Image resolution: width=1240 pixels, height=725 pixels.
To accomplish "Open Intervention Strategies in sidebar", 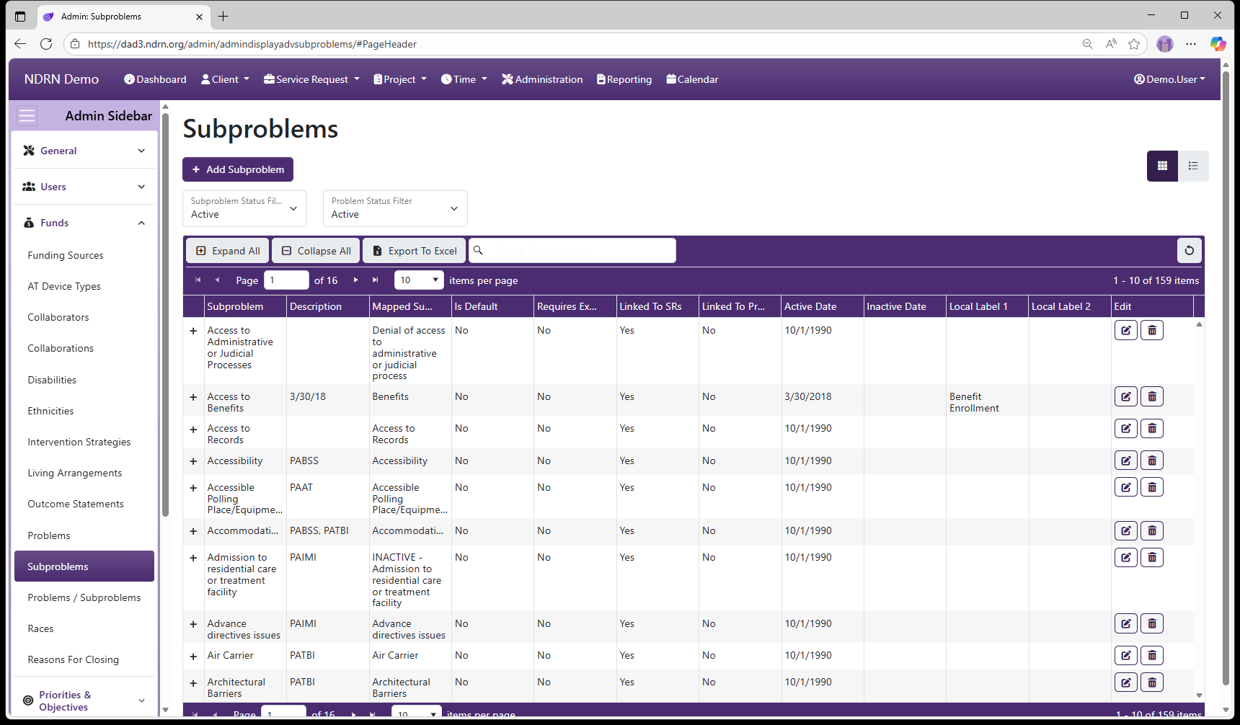I will (x=79, y=442).
